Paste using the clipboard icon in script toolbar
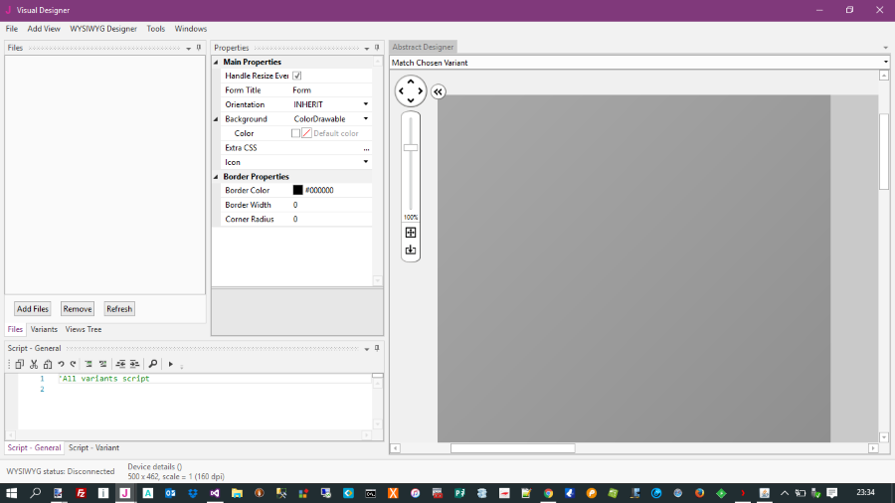 click(48, 364)
